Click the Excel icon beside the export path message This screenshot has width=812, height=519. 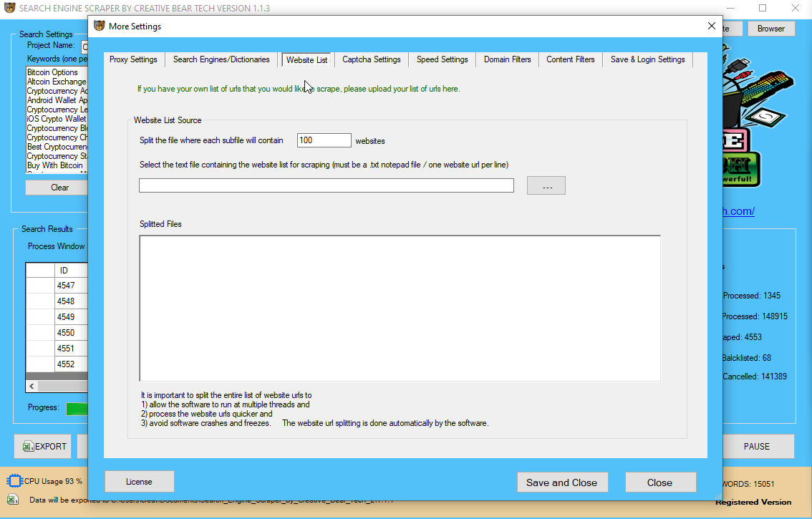[12, 499]
